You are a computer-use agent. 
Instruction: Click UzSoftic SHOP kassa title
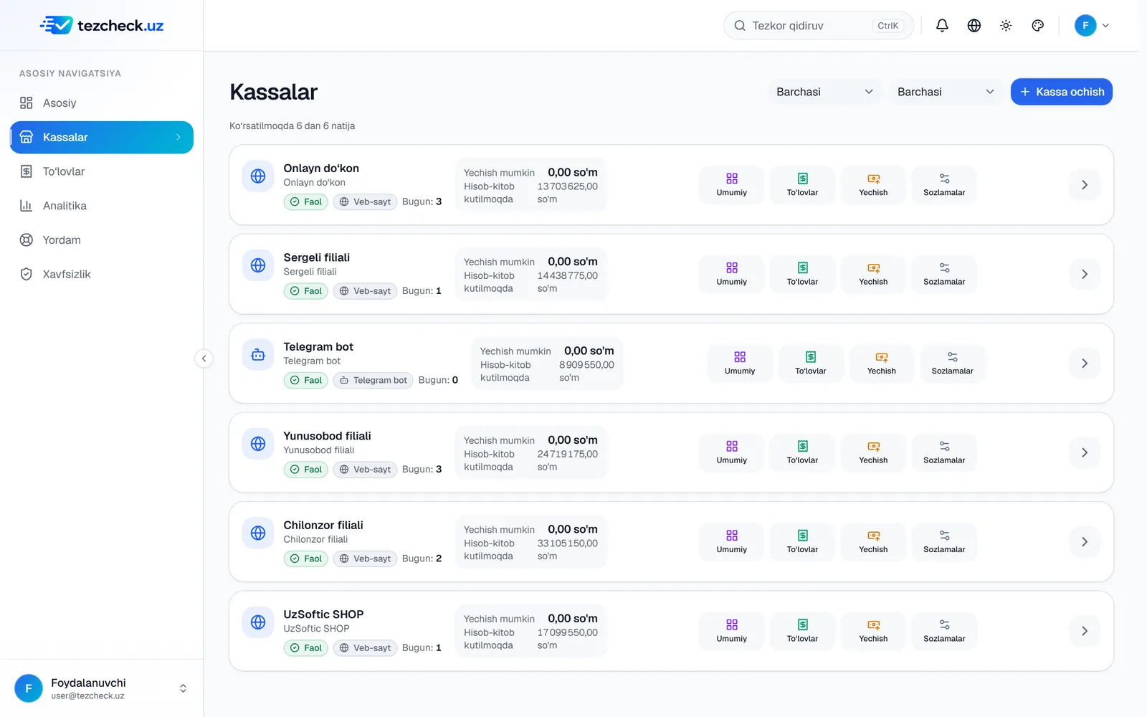click(323, 614)
